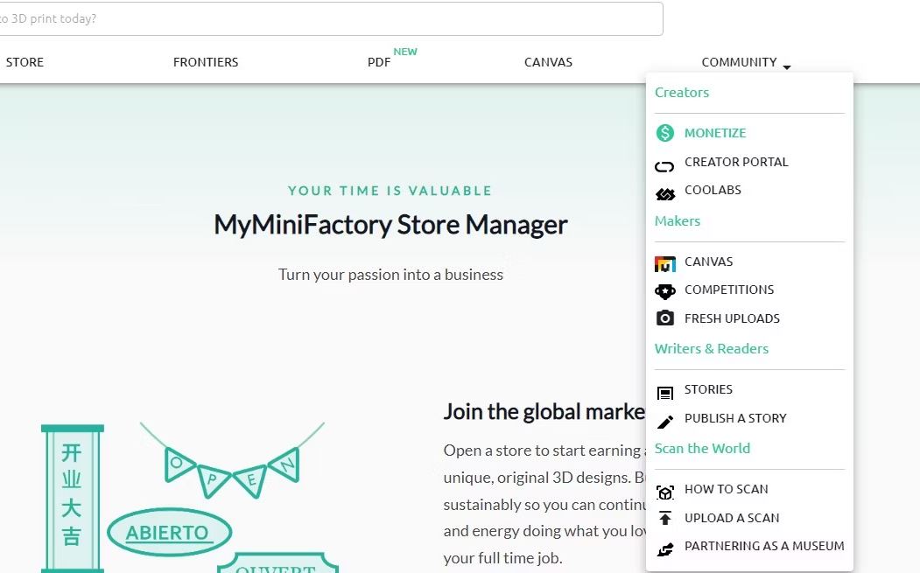Select FRESH UPLOADS menu entry
This screenshot has height=573, width=920.
732,318
